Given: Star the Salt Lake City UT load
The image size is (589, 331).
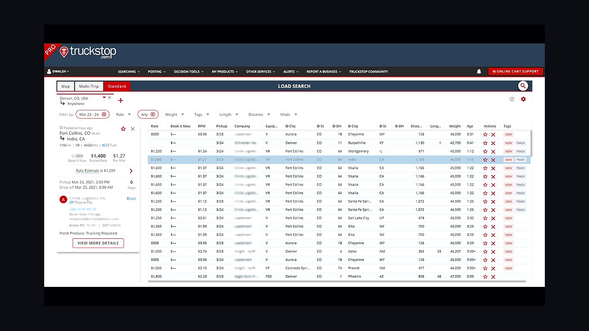Looking at the screenshot, I should click(485, 218).
